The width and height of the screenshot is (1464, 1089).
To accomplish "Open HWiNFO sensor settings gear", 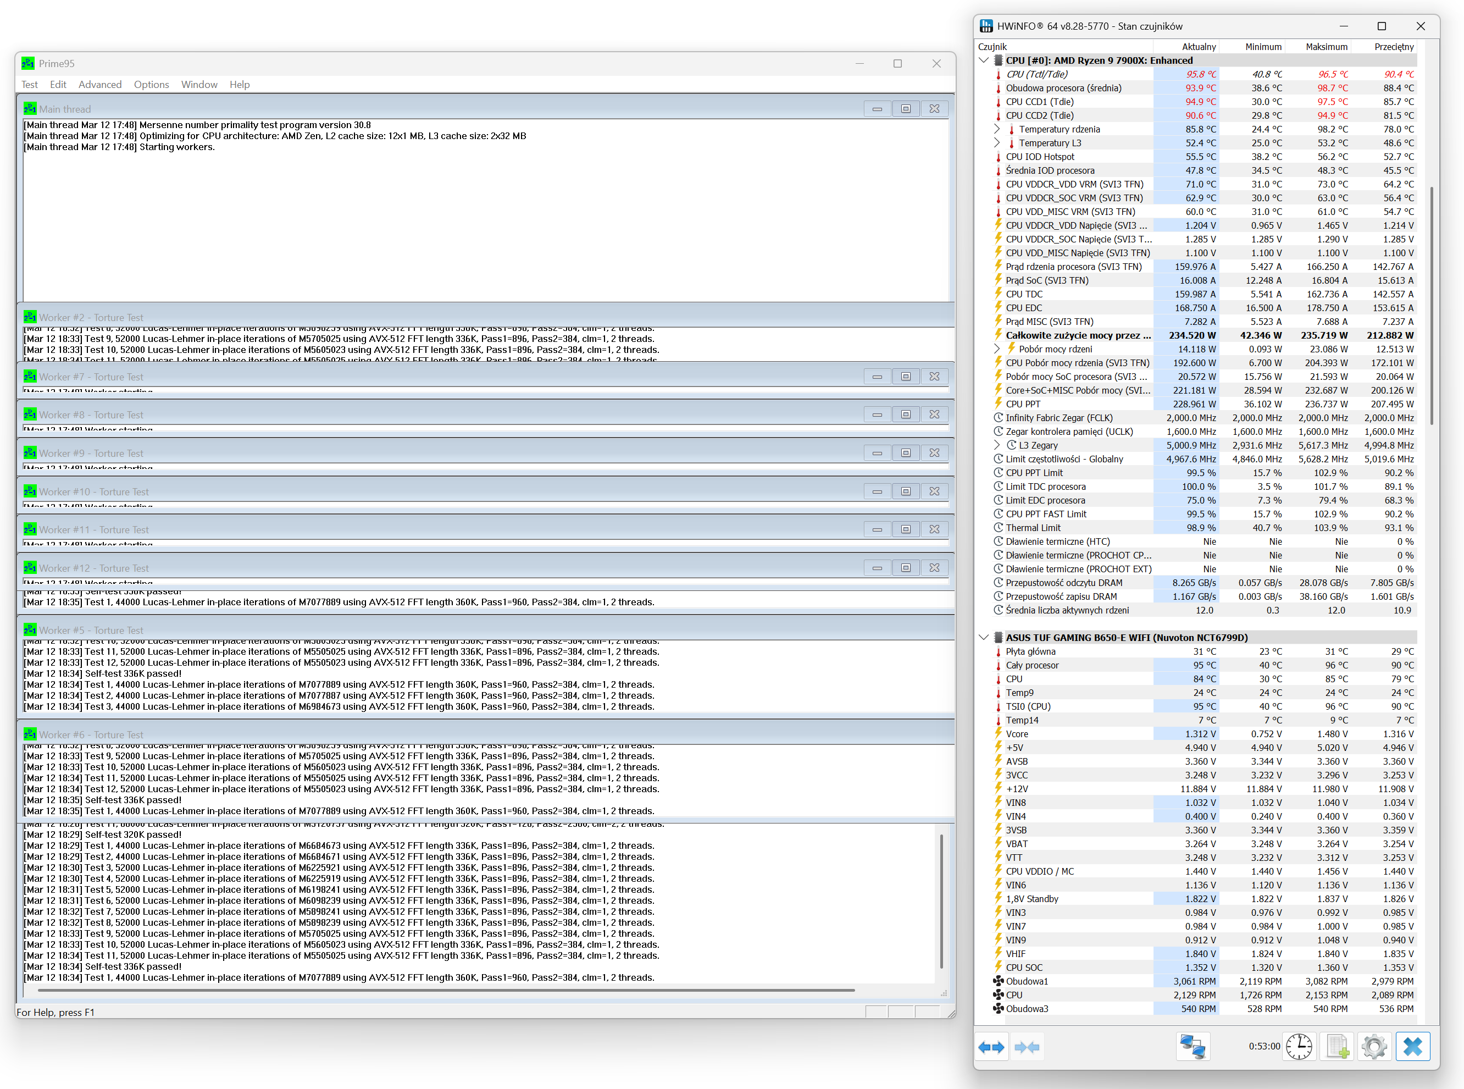I will [1374, 1047].
